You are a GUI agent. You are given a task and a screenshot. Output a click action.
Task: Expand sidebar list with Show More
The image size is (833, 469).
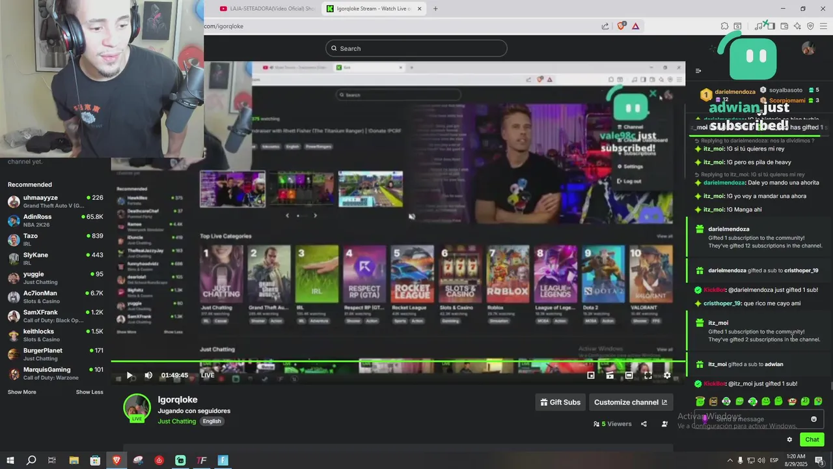(x=21, y=392)
